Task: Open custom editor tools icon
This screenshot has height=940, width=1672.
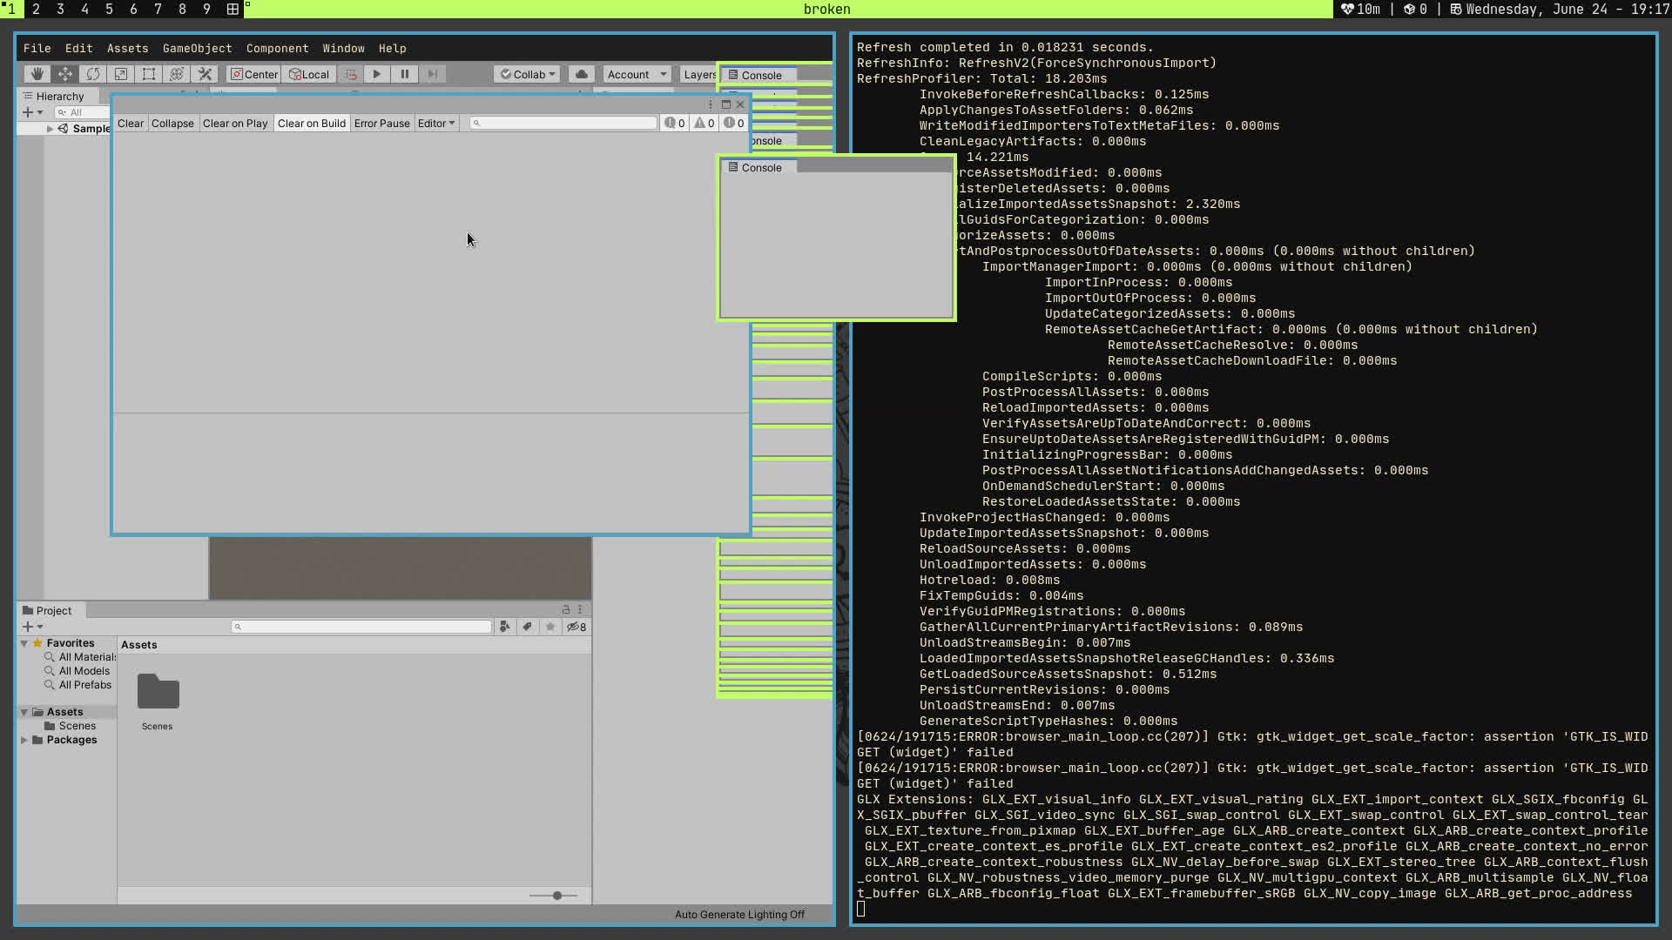Action: pyautogui.click(x=205, y=74)
